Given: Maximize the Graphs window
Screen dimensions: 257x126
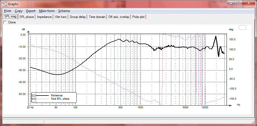Looking at the screenshot, I should tap(238, 3).
